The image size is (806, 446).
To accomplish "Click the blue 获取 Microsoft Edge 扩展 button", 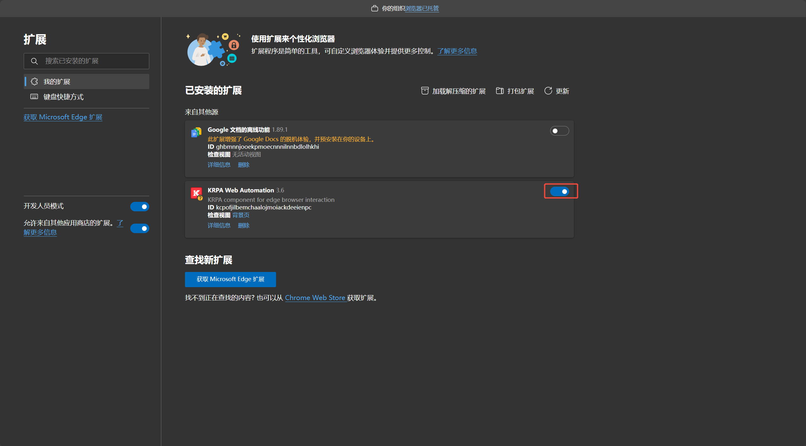I will click(231, 279).
